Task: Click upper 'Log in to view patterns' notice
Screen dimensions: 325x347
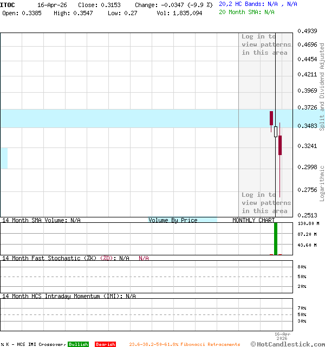Action: (266, 44)
